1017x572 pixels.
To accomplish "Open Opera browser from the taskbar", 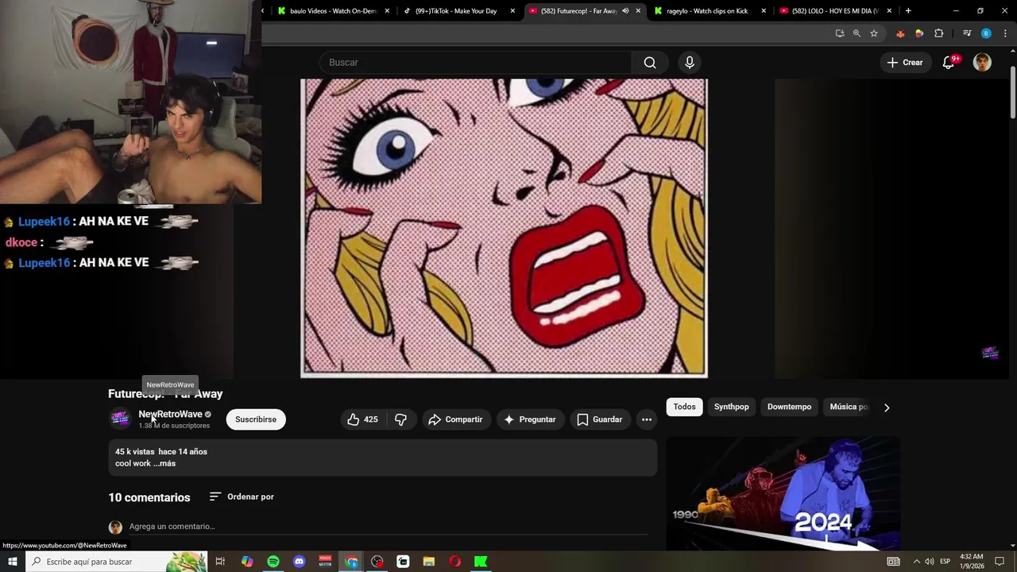I will pyautogui.click(x=454, y=562).
